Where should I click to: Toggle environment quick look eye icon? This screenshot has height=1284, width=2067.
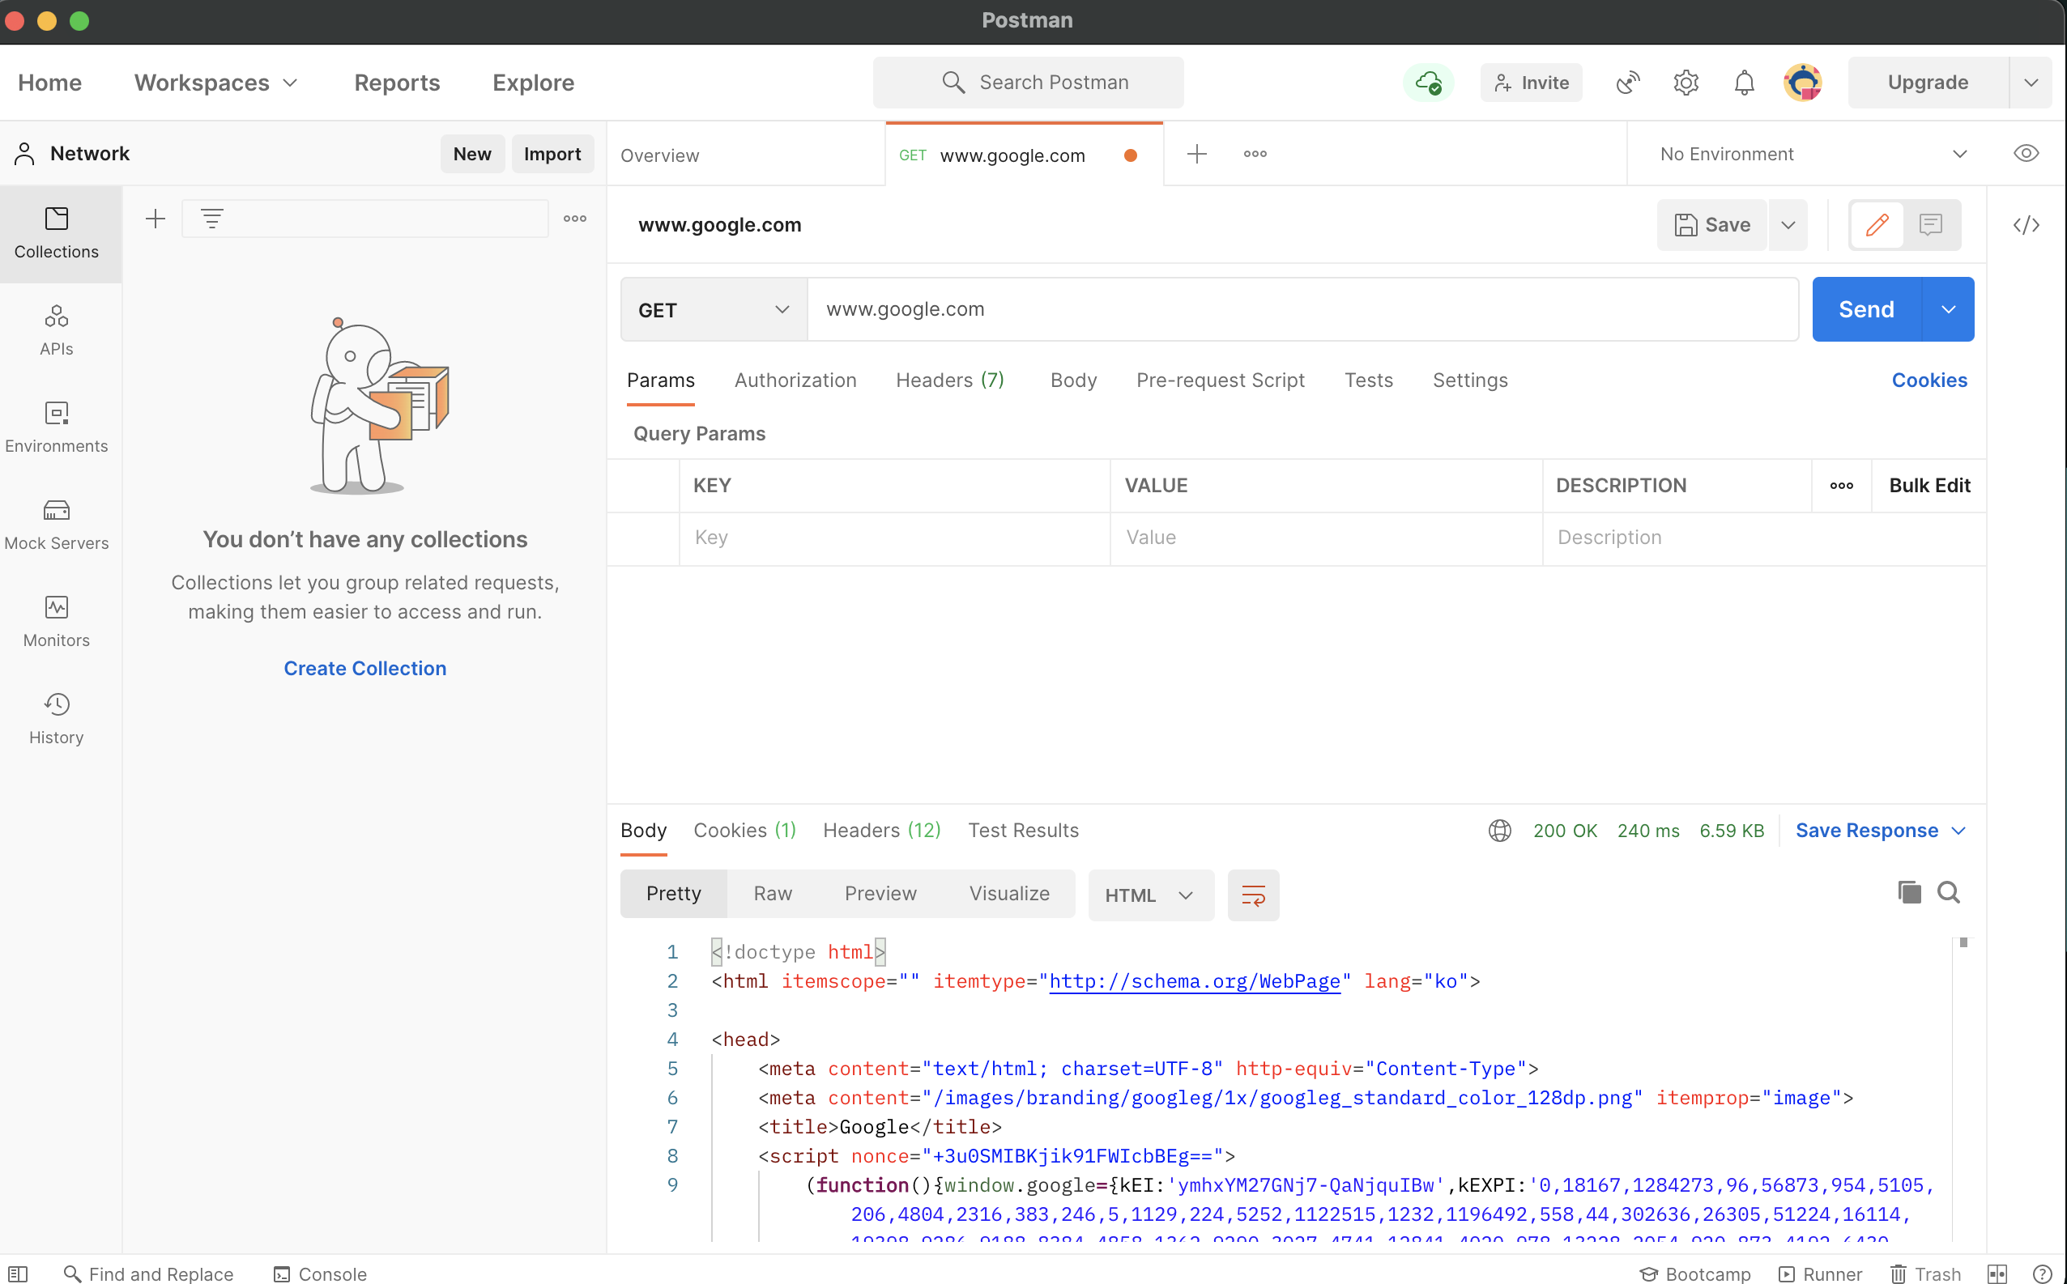pyautogui.click(x=2027, y=154)
